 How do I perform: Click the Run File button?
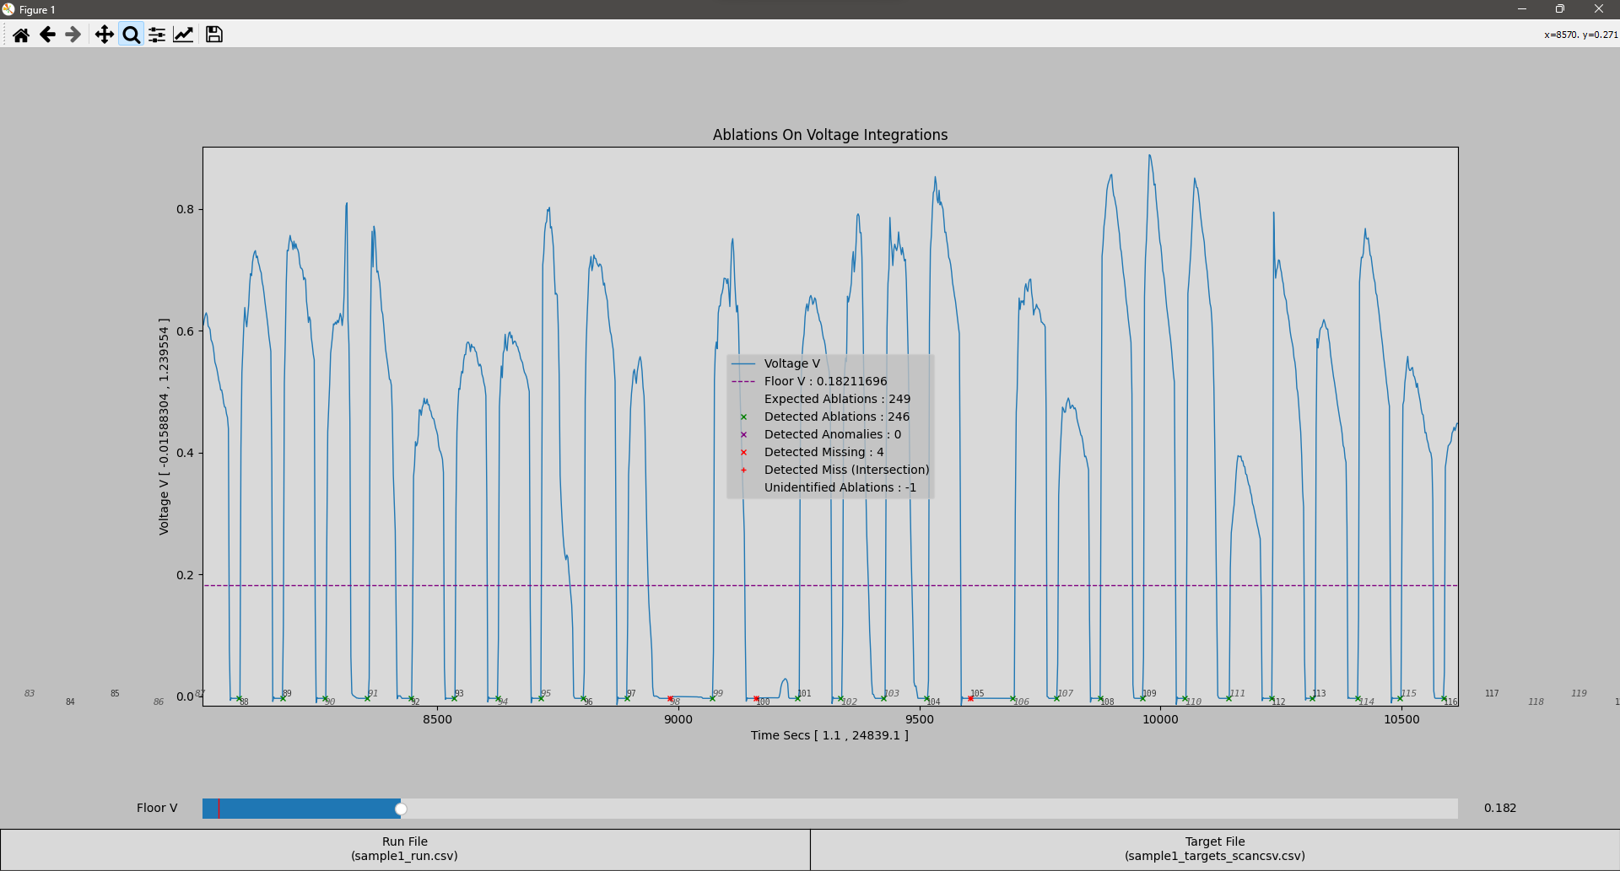(405, 849)
